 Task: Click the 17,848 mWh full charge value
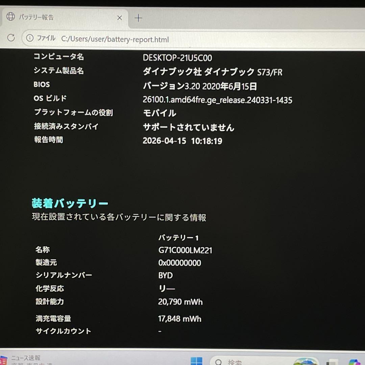[180, 319]
